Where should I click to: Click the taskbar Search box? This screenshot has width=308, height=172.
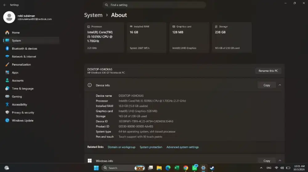(123, 168)
